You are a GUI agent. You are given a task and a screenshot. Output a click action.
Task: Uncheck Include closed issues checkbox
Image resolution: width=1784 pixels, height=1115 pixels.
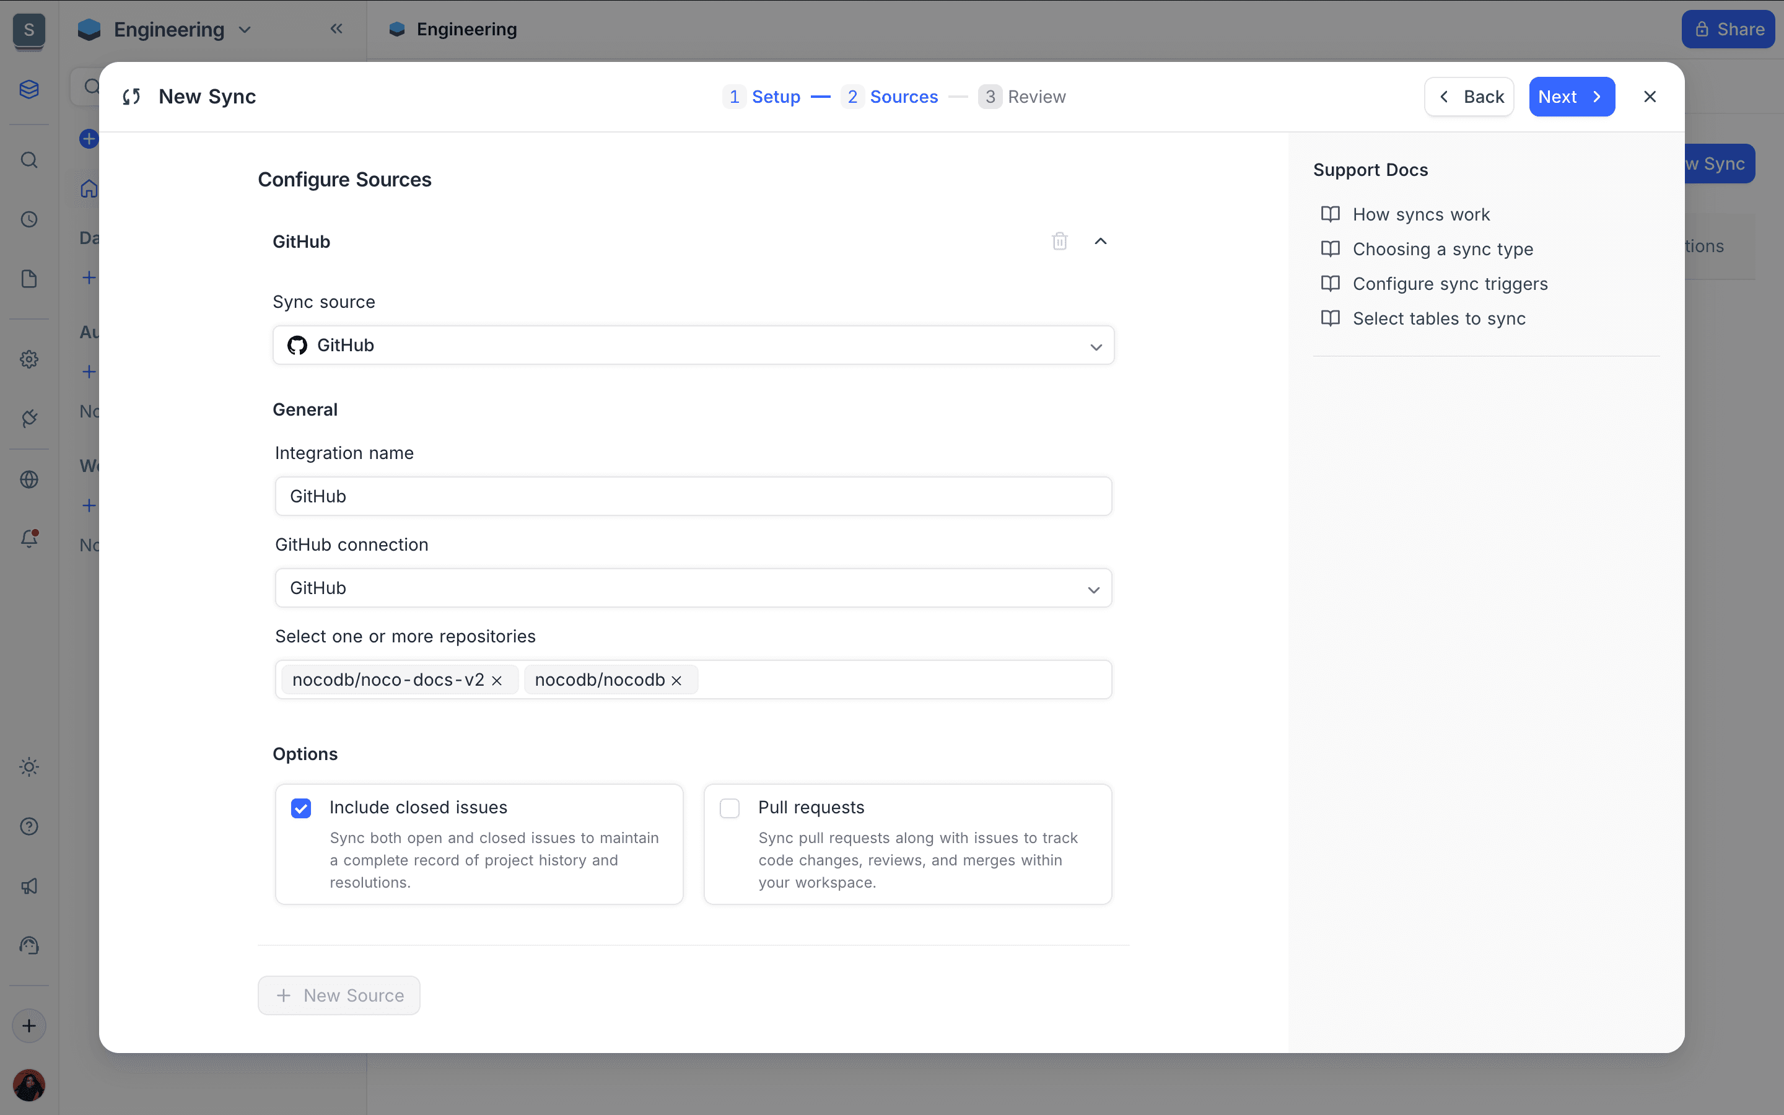(301, 808)
